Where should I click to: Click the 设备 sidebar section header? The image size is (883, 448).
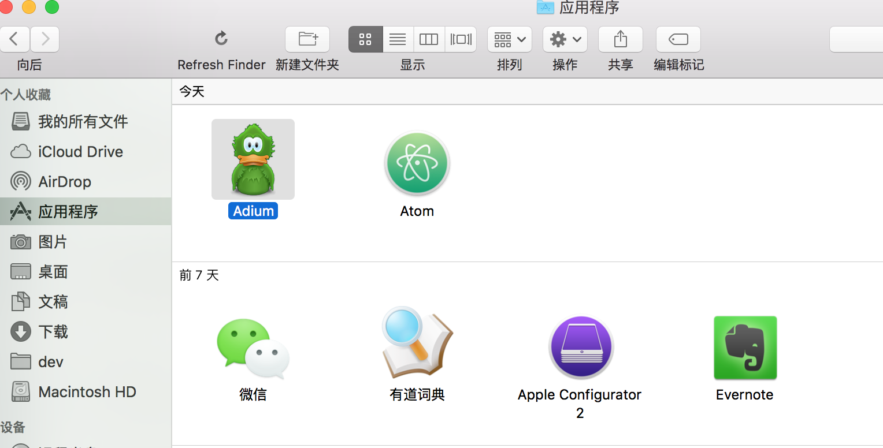pos(13,427)
